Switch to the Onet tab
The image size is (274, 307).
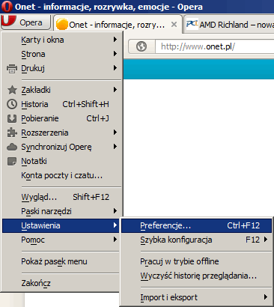coord(118,24)
